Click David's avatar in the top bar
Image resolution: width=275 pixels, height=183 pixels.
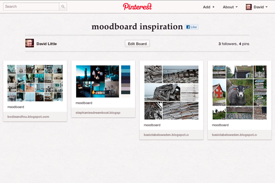(x=249, y=7)
